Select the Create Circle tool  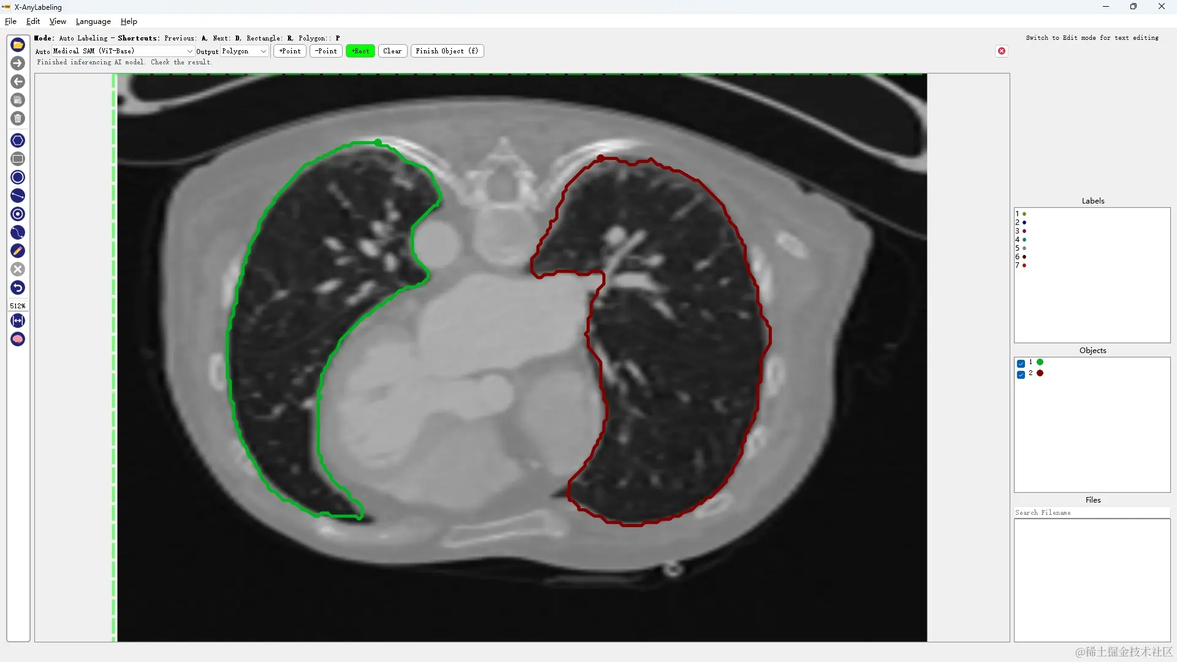pyautogui.click(x=18, y=177)
